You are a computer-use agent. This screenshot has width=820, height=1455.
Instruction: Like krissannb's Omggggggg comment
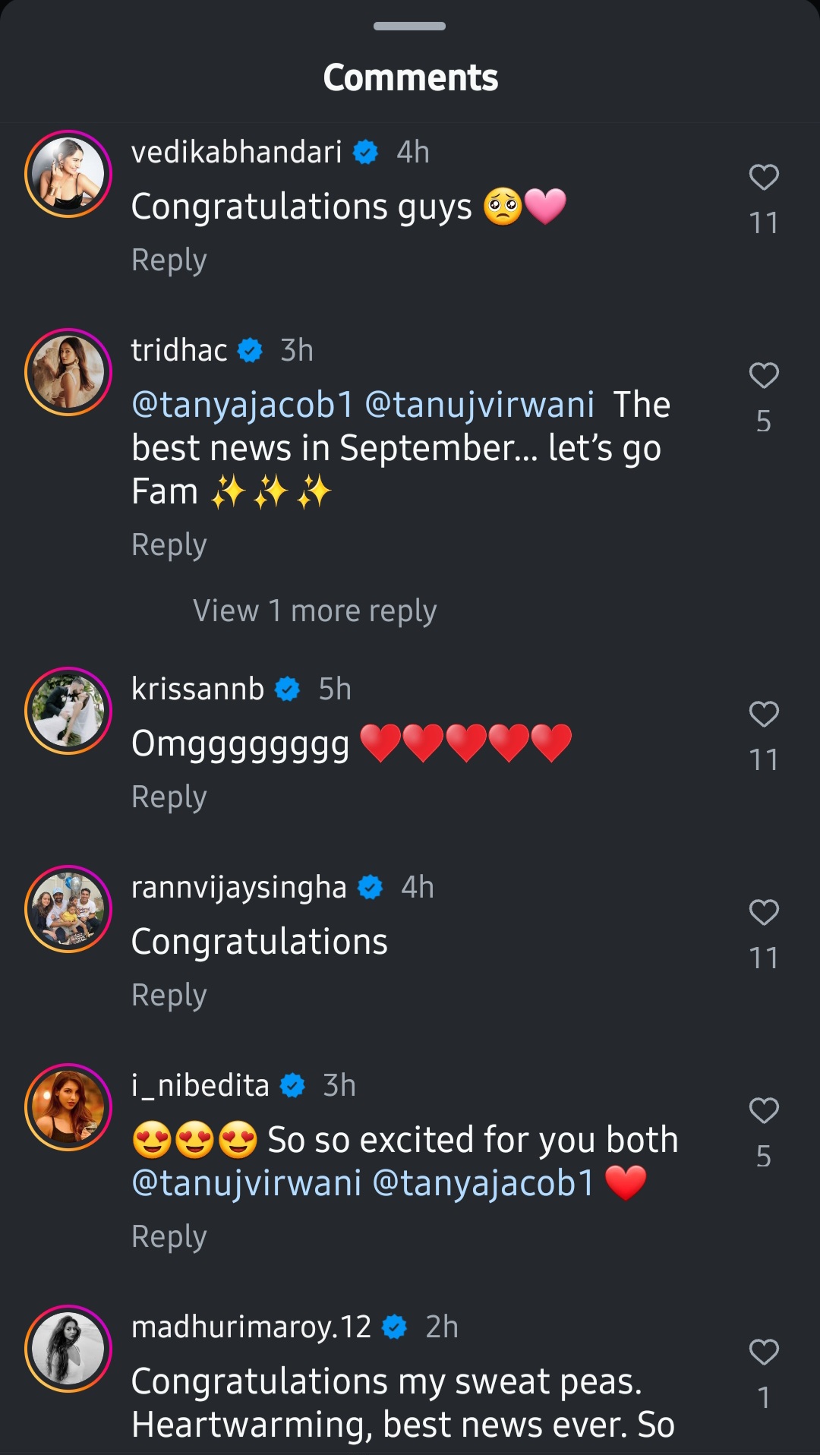764,714
